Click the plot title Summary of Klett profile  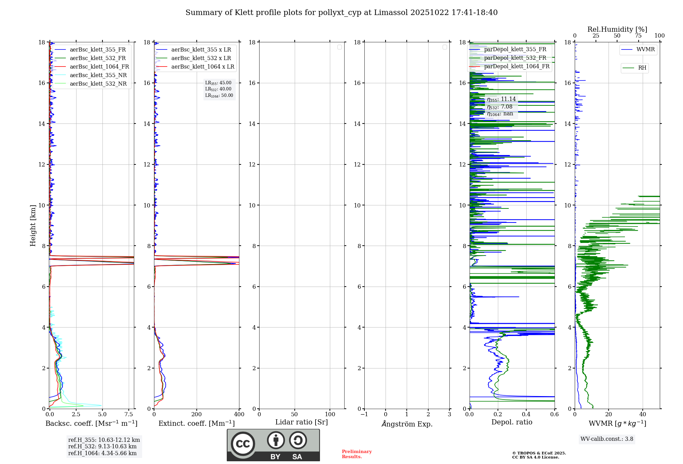pyautogui.click(x=341, y=13)
